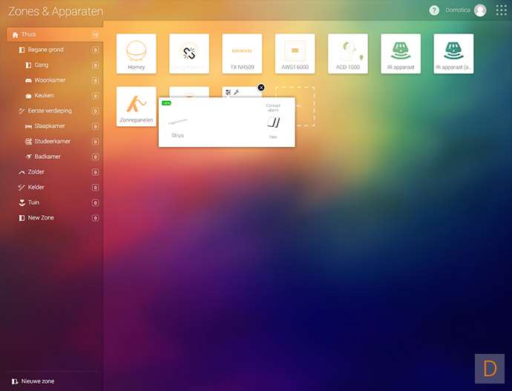Open the help question mark icon
The height and width of the screenshot is (391, 512).
tap(434, 10)
